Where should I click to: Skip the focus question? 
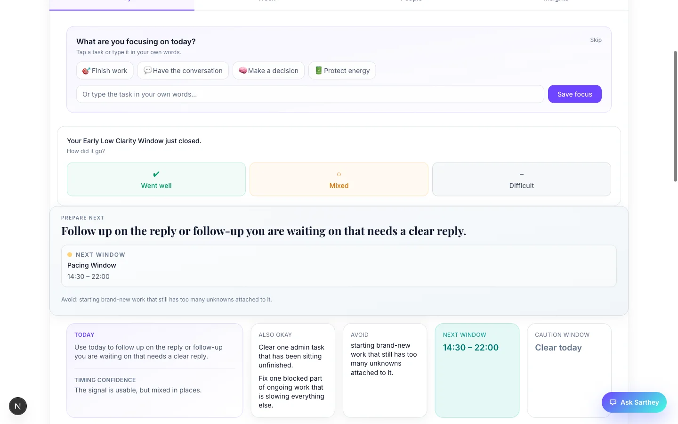coord(596,40)
